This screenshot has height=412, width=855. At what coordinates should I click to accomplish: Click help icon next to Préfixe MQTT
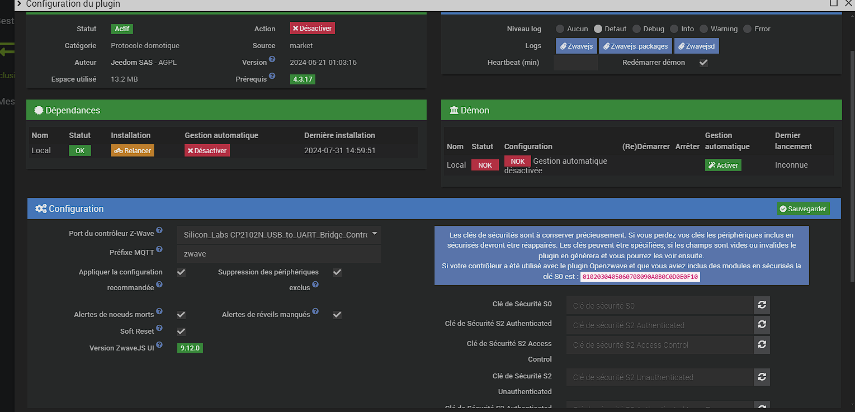pyautogui.click(x=159, y=249)
